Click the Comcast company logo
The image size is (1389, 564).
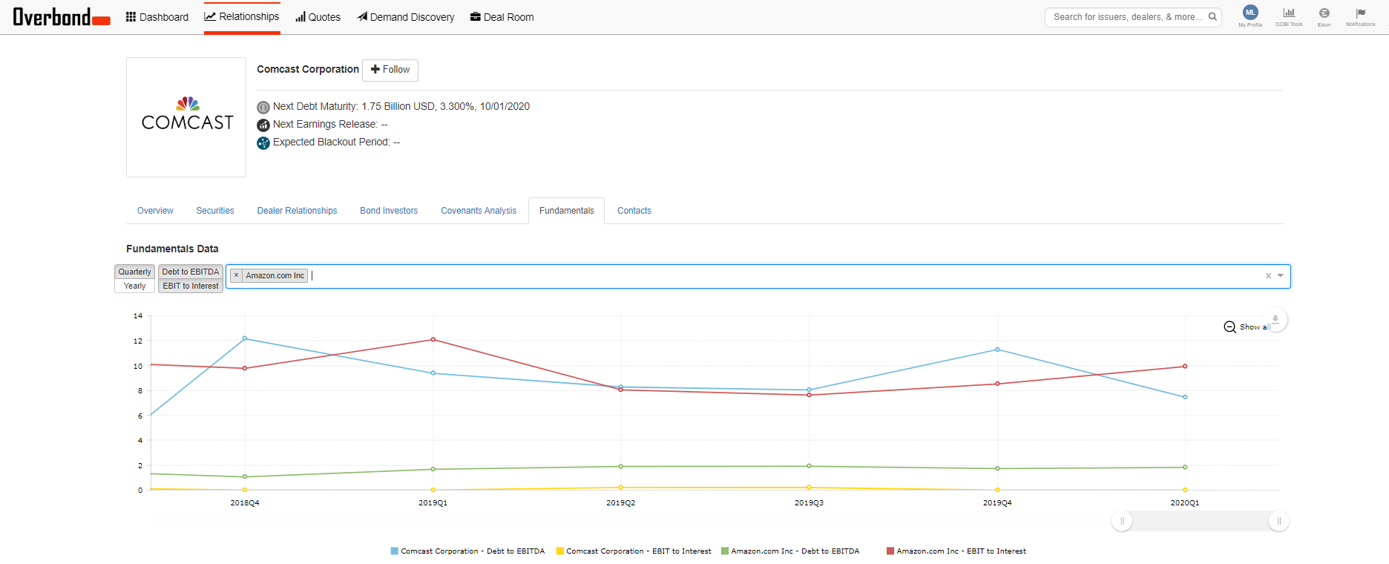[186, 117]
